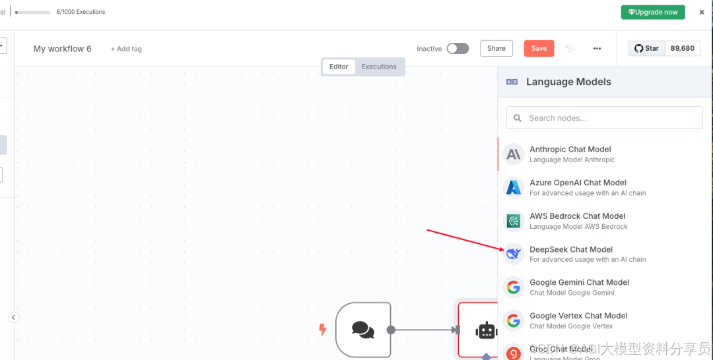Click the DeepSeek whale icon
Viewport: 713px width, 360px height.
tap(514, 254)
